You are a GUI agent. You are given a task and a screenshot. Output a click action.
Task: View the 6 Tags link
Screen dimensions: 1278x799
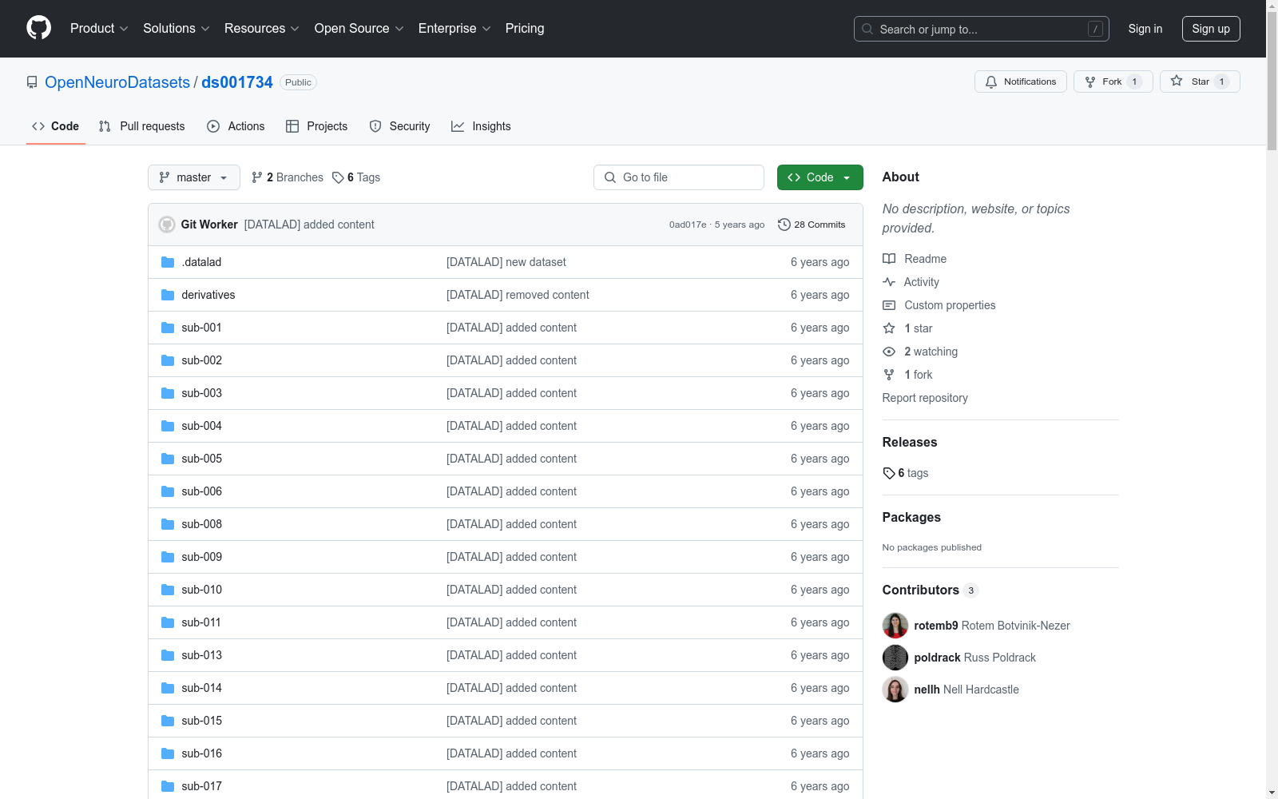[356, 177]
